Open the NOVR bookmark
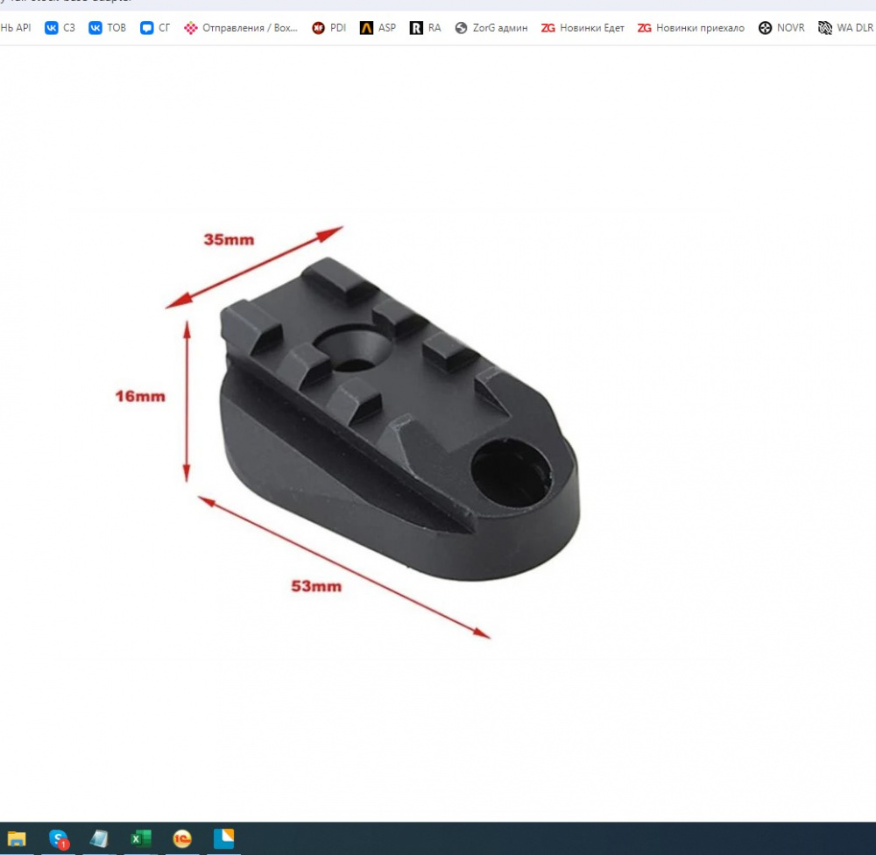 tap(781, 28)
